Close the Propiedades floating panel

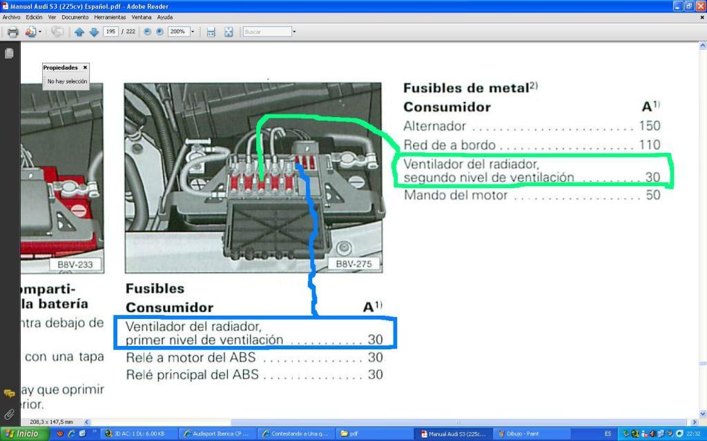(x=85, y=68)
